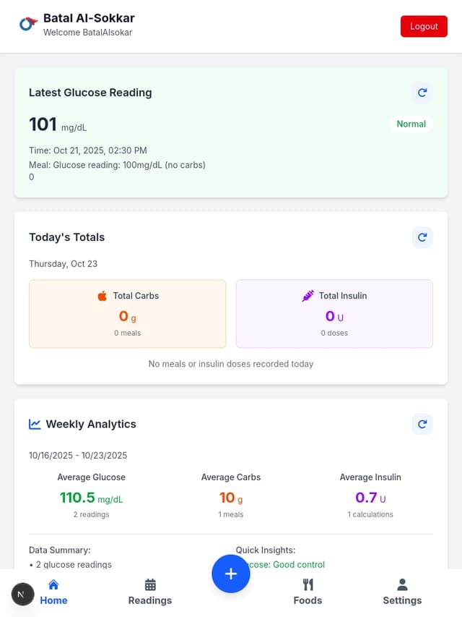Click the round N avatar badge
This screenshot has height=617, width=462.
(22, 594)
